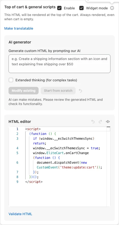This screenshot has width=119, height=225.
Task: Click the '__ecSwitchThemesSync = true' code line
Action: pos(66,148)
